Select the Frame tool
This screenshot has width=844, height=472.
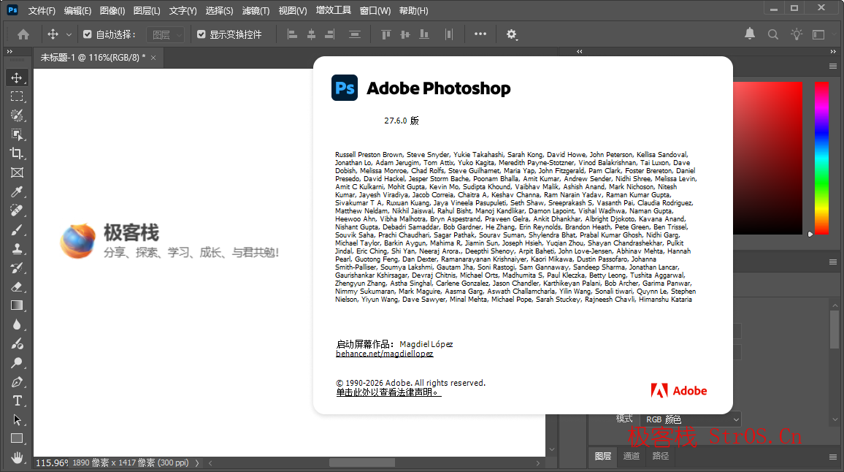pyautogui.click(x=17, y=172)
